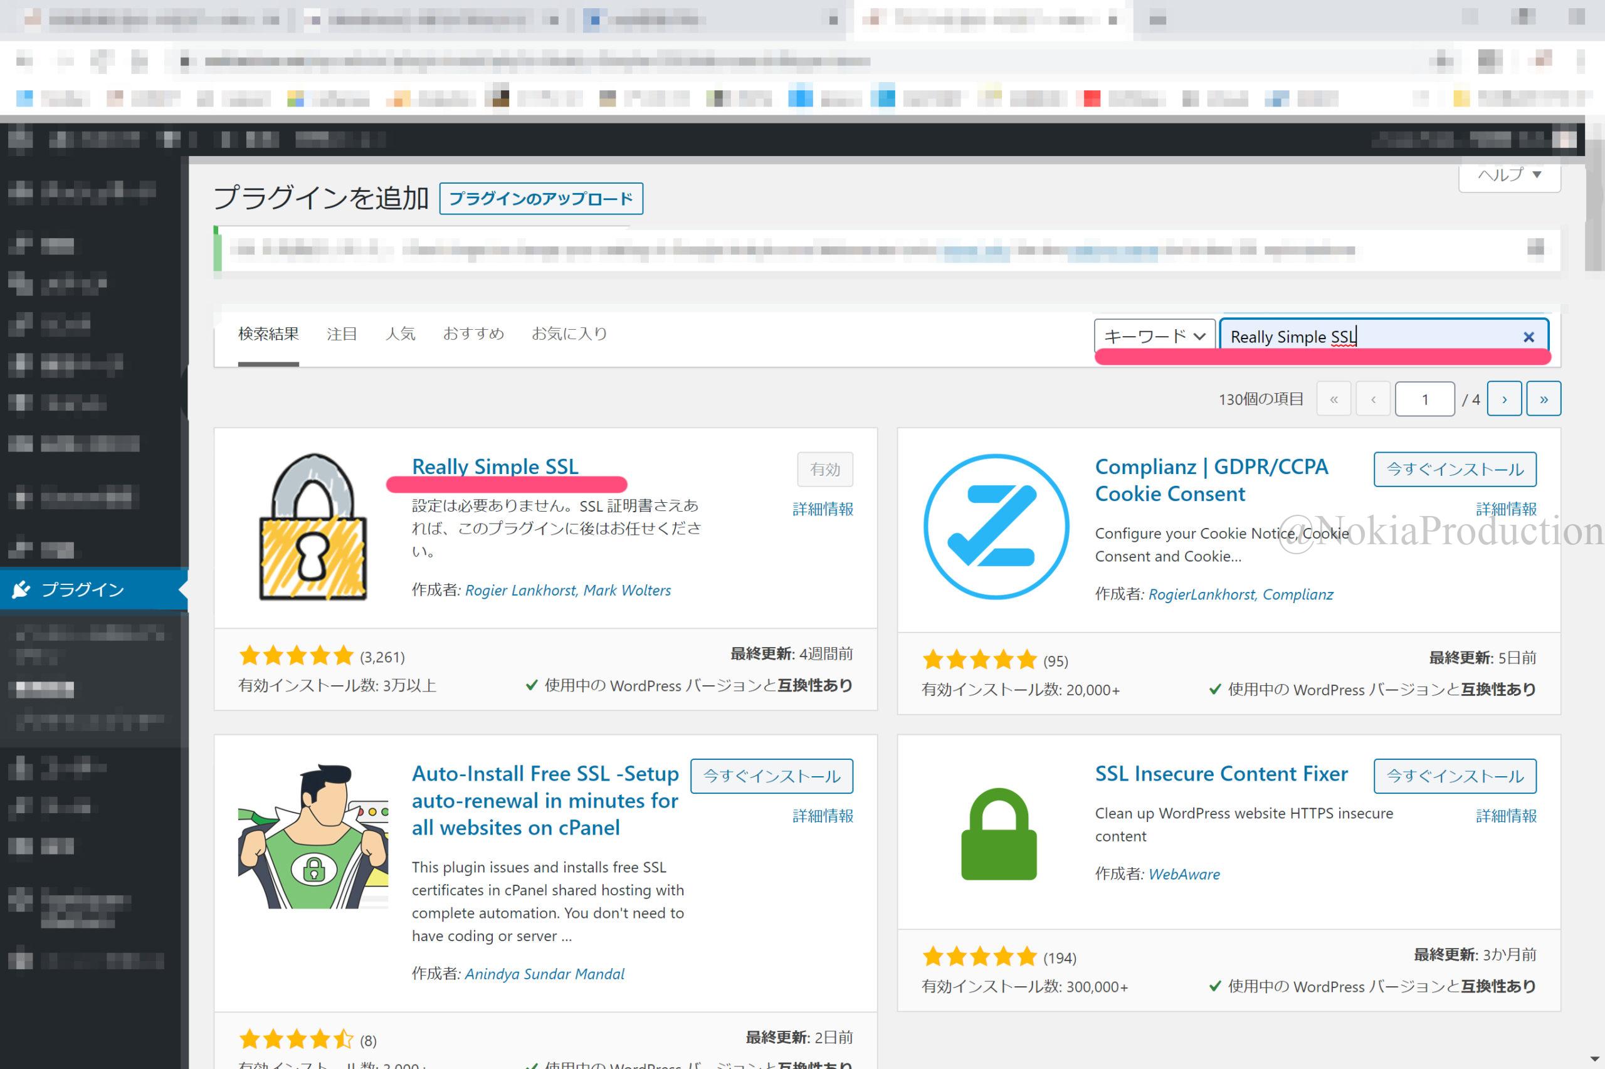1605x1069 pixels.
Task: Click the 130個の項目 count text
Action: [1261, 399]
